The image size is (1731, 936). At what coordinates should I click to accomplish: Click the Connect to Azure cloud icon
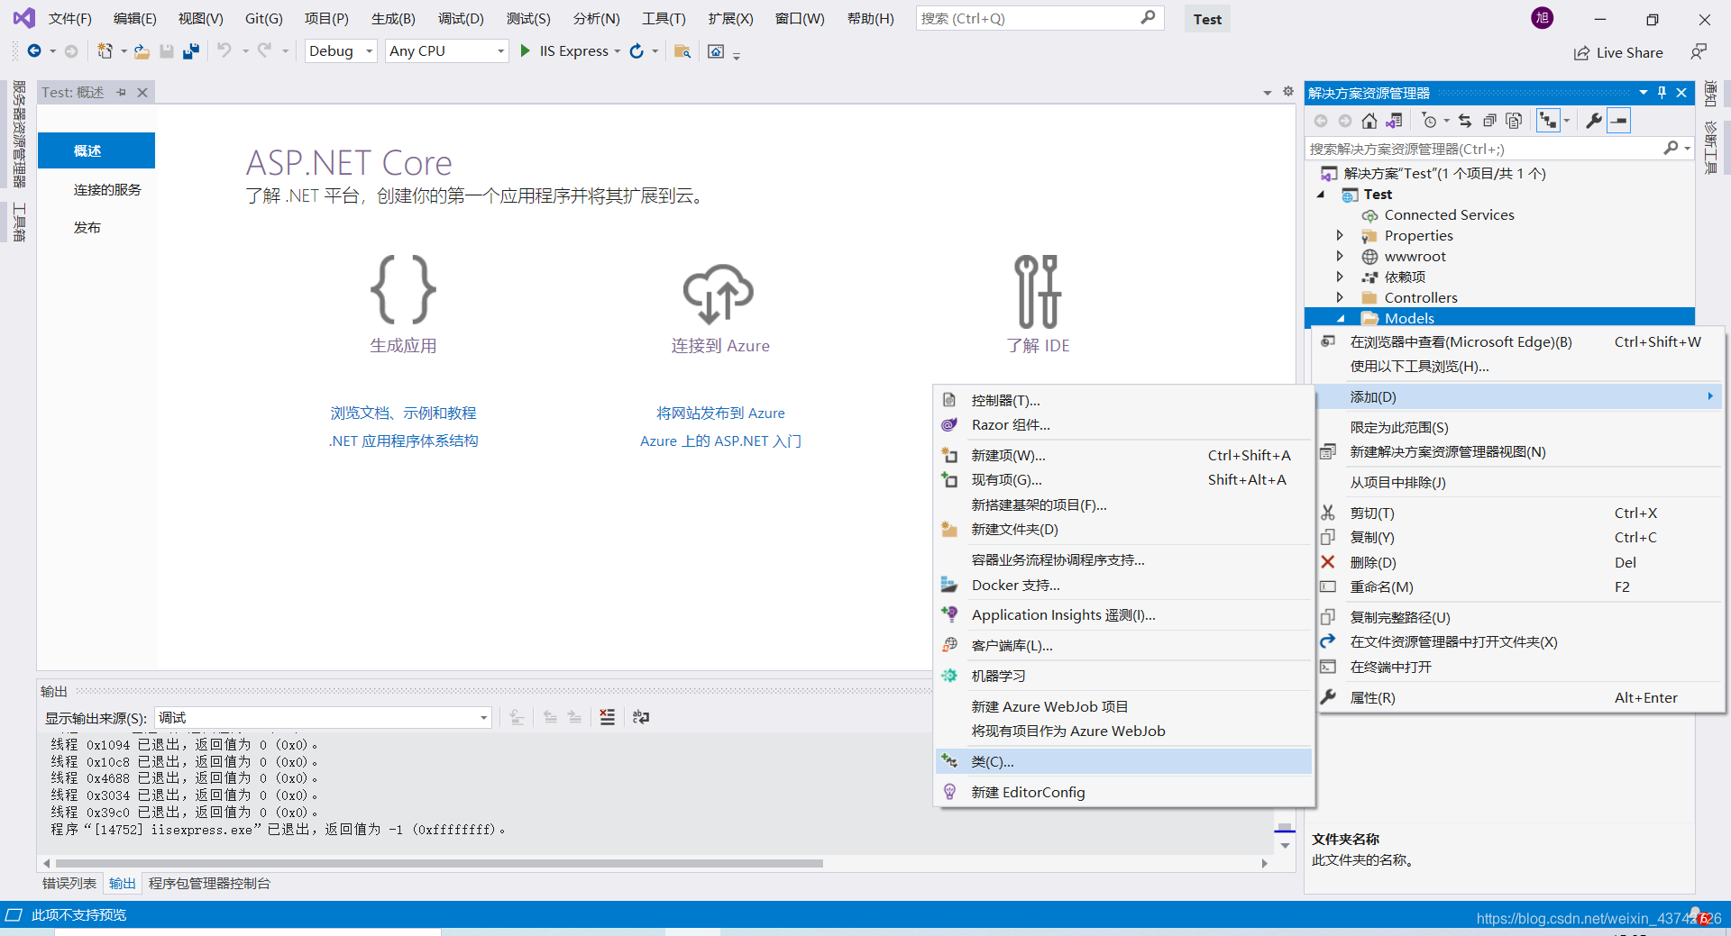coord(719,293)
